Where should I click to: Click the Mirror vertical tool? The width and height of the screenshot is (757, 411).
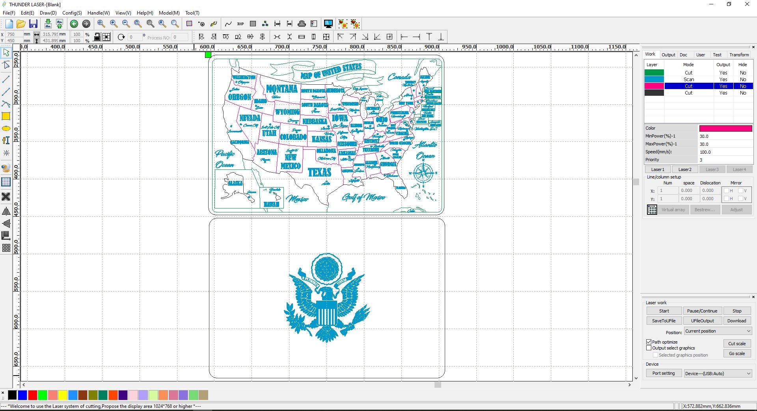[6, 223]
